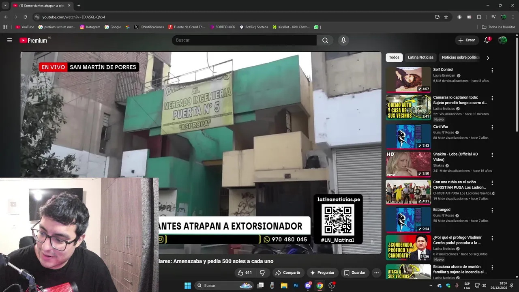Open options for Estaciona afuera de reunión video
Screen dimensions: 519x292
pos(492,268)
